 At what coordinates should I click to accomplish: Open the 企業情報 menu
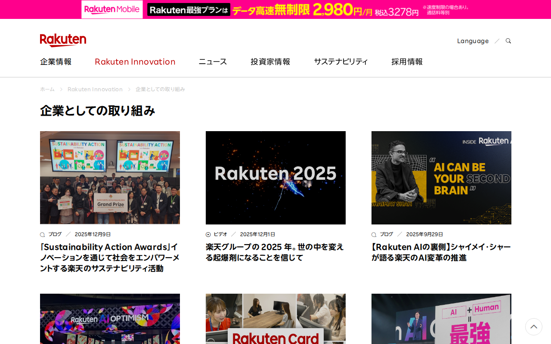pyautogui.click(x=56, y=61)
